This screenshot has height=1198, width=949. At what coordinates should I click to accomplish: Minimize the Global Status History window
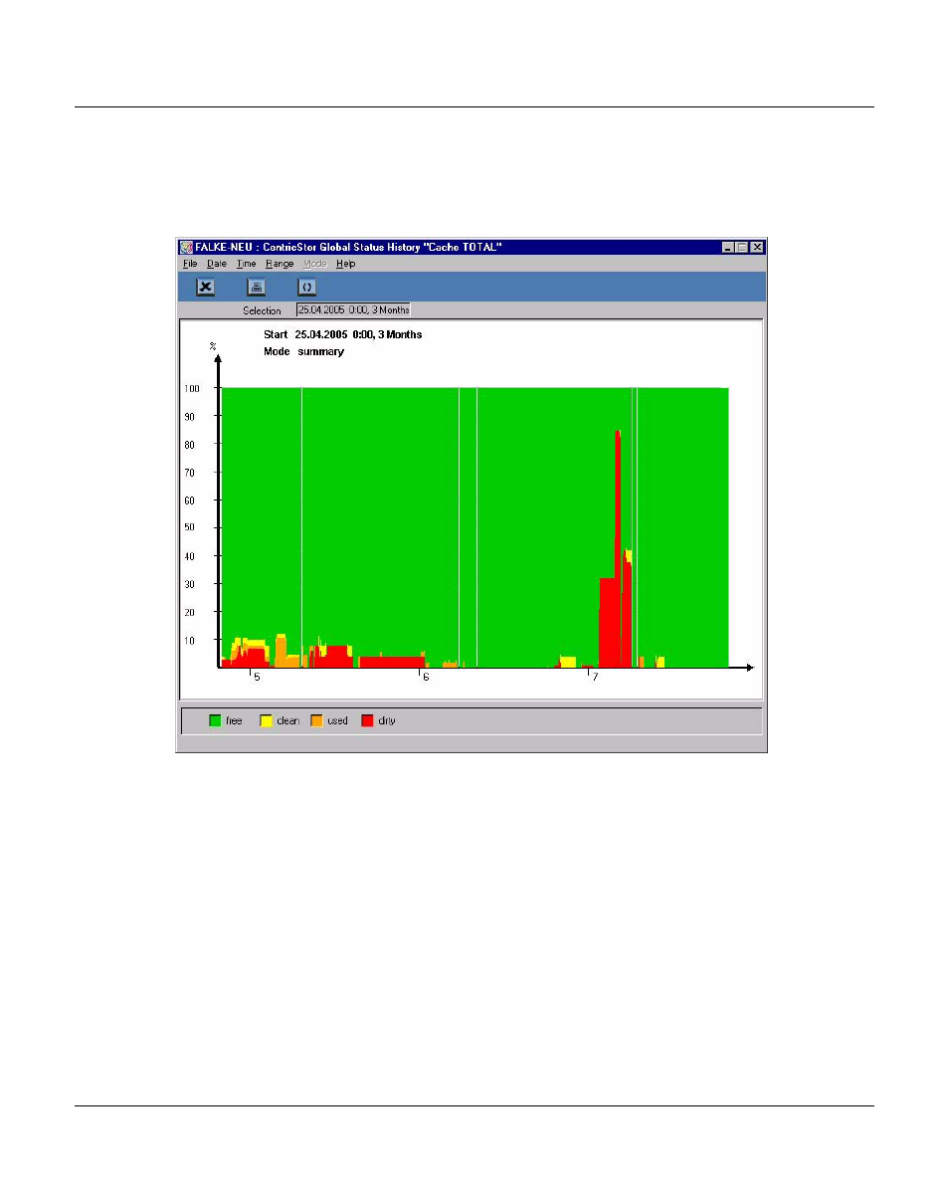(x=728, y=247)
